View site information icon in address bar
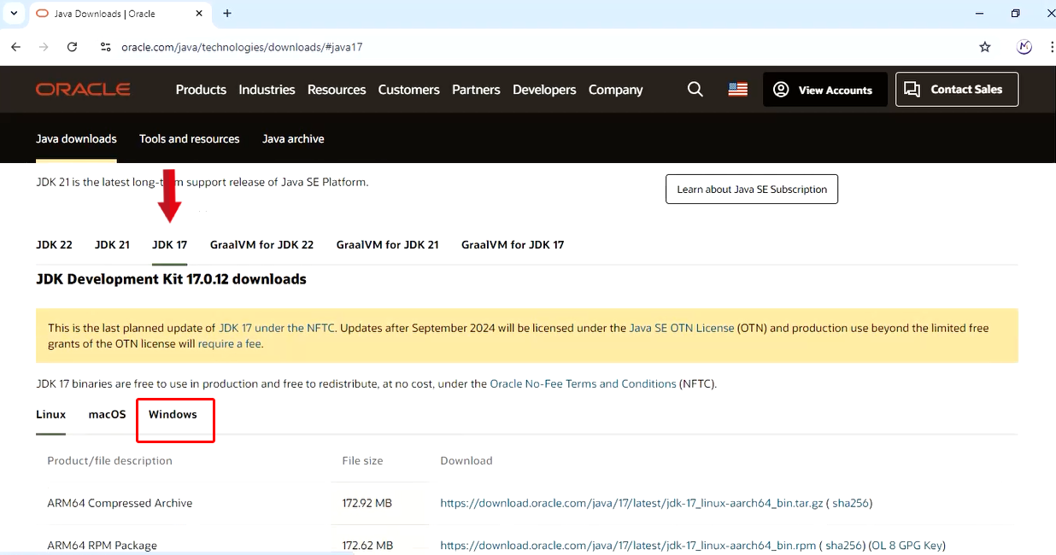The width and height of the screenshot is (1056, 555). pos(106,47)
